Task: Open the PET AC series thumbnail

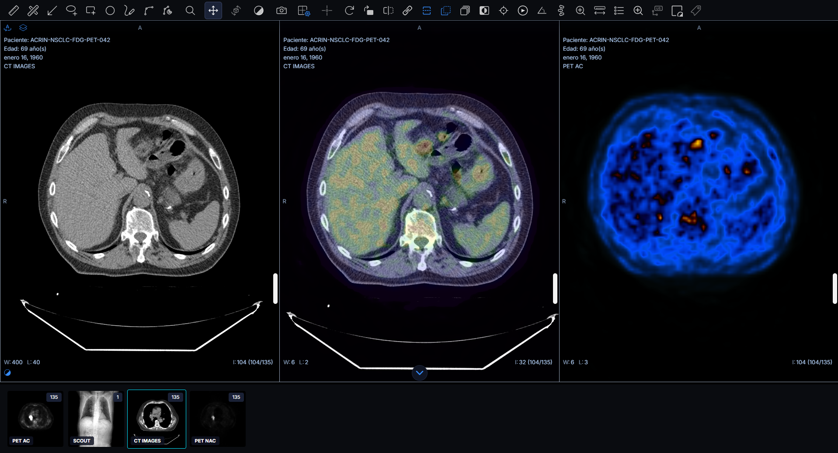Action: (35, 418)
